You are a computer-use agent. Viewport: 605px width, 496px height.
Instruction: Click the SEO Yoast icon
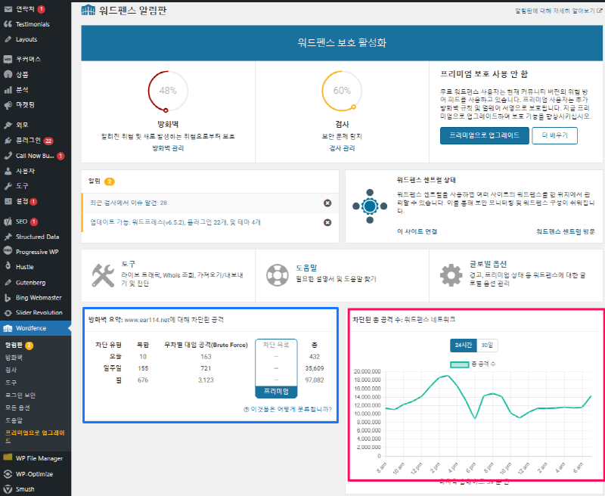click(x=8, y=222)
